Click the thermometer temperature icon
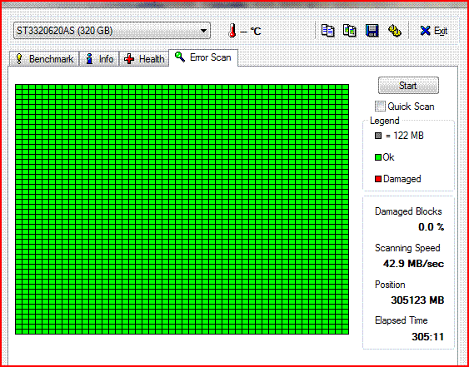Screen dimensions: 469x367 [x=232, y=31]
